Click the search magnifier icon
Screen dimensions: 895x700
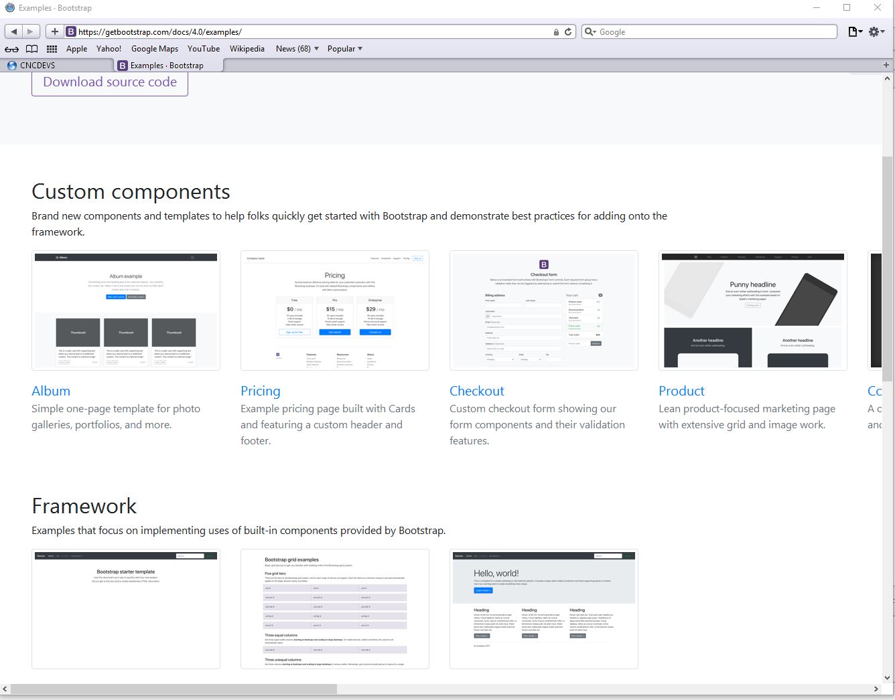[x=590, y=31]
